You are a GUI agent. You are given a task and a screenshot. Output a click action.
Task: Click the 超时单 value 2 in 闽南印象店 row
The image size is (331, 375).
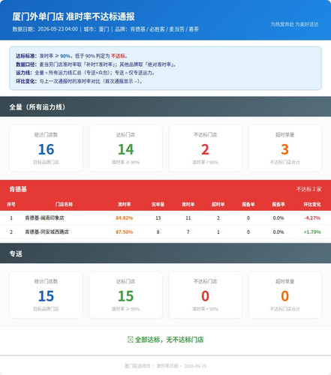[x=218, y=218]
